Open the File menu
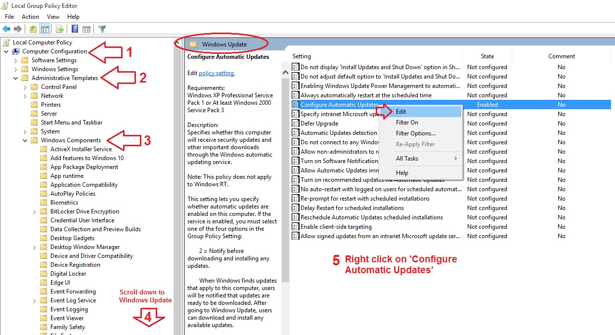615x335 pixels. (x=9, y=17)
